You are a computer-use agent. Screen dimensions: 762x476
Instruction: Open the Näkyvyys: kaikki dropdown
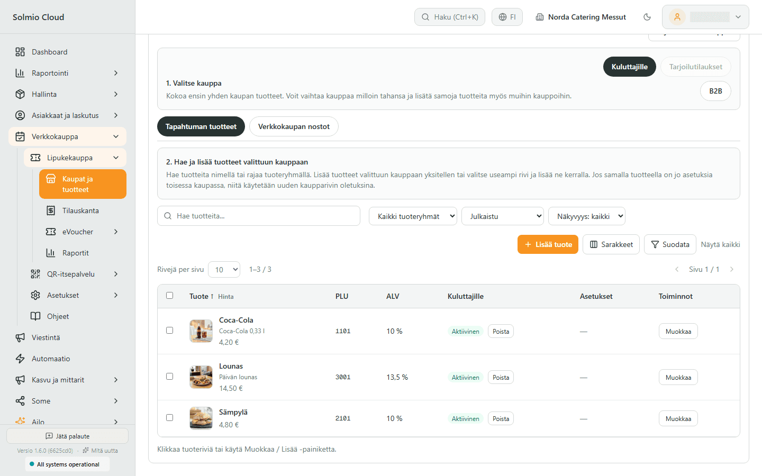(587, 216)
